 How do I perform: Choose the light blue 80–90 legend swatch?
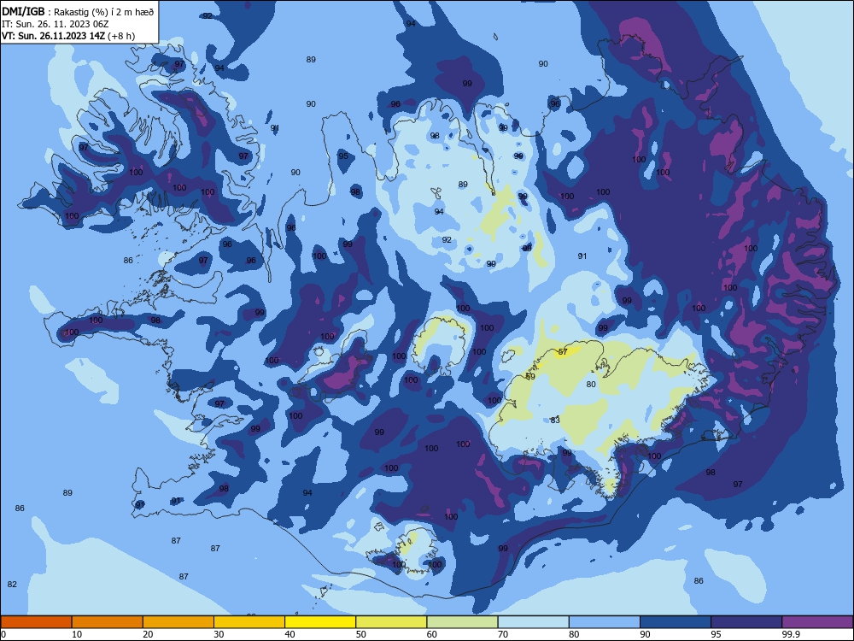[x=605, y=622]
